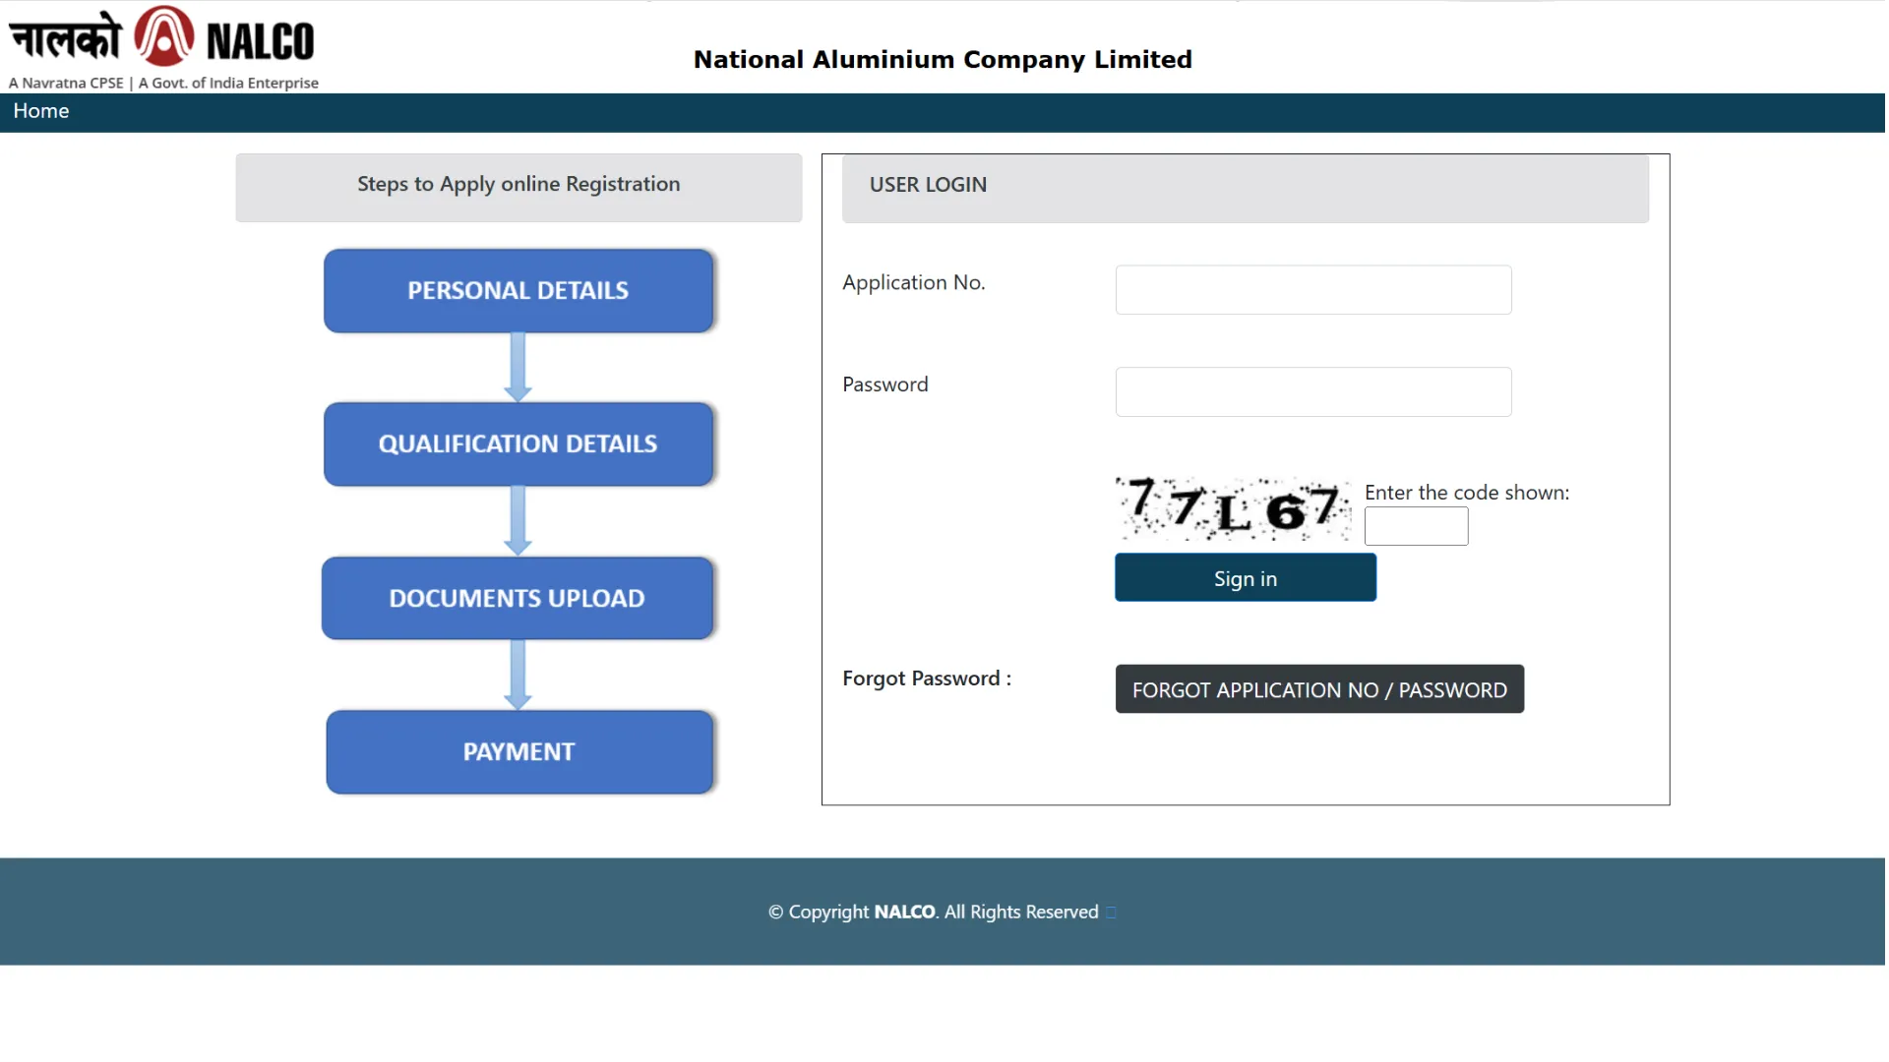Click the 'Enter the code shown:' label
Image resolution: width=1889 pixels, height=1062 pixels.
tap(1467, 493)
